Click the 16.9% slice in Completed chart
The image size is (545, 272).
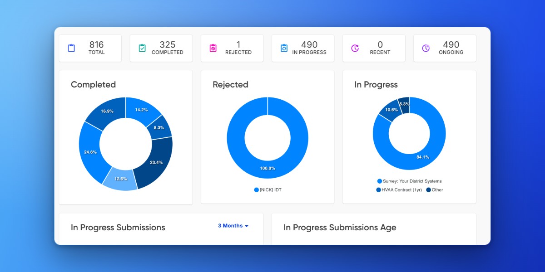[x=107, y=111]
